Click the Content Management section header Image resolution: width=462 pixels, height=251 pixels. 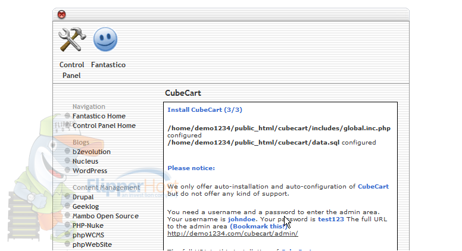click(x=106, y=187)
